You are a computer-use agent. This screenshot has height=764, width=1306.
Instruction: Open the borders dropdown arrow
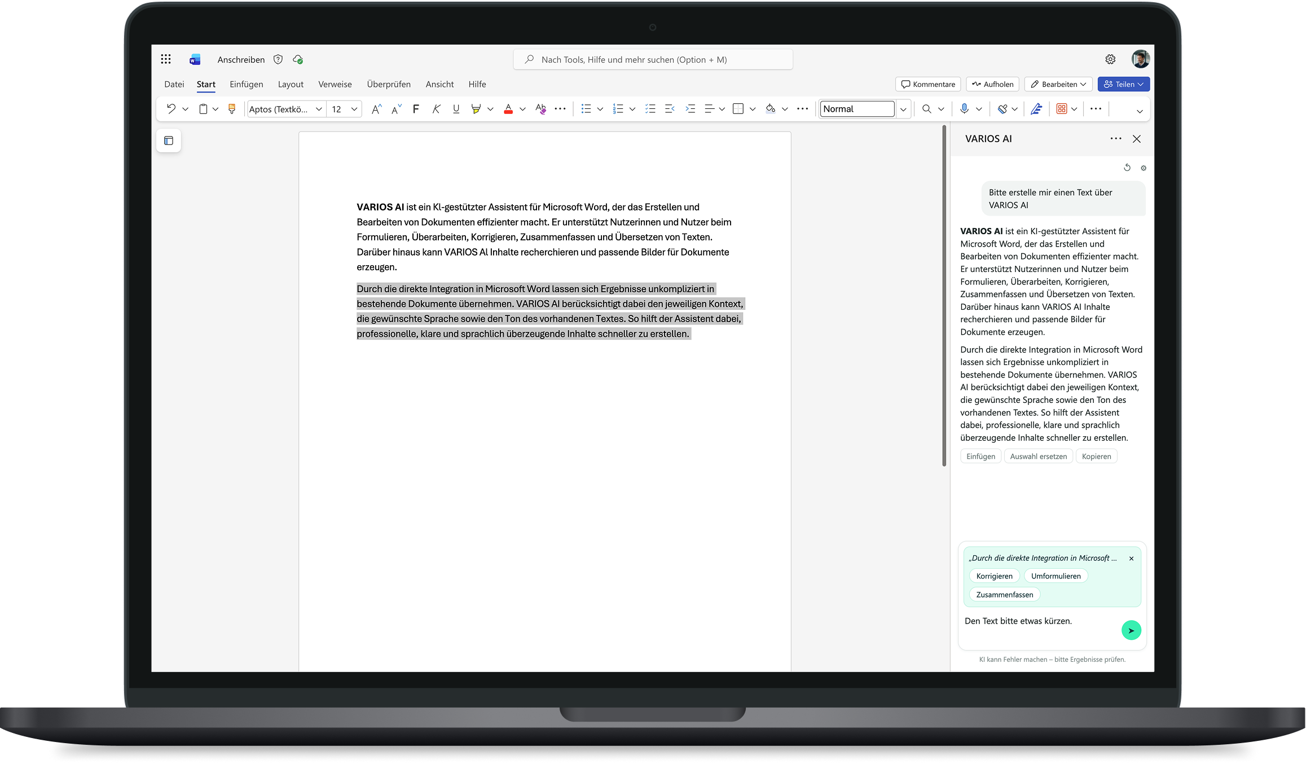753,109
